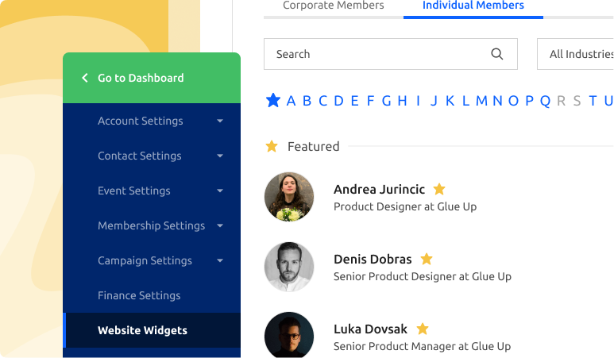Image resolution: width=614 pixels, height=358 pixels.
Task: Expand Contact Settings menu
Action: click(x=220, y=156)
